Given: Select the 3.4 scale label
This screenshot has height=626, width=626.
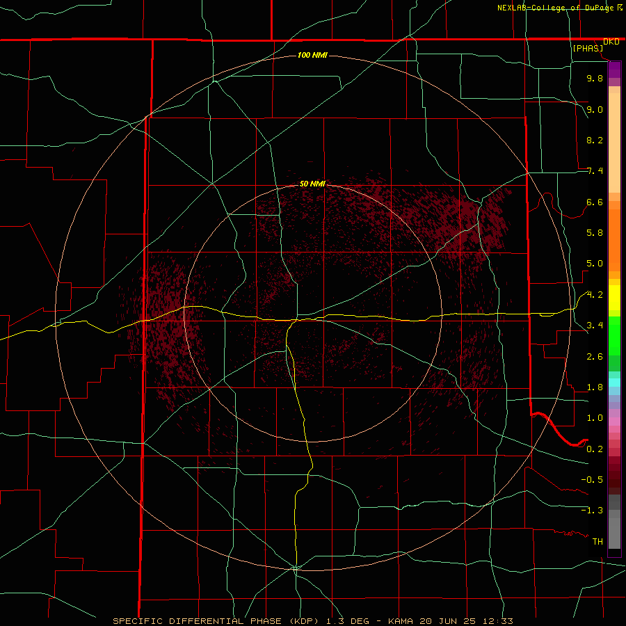Looking at the screenshot, I should (595, 326).
